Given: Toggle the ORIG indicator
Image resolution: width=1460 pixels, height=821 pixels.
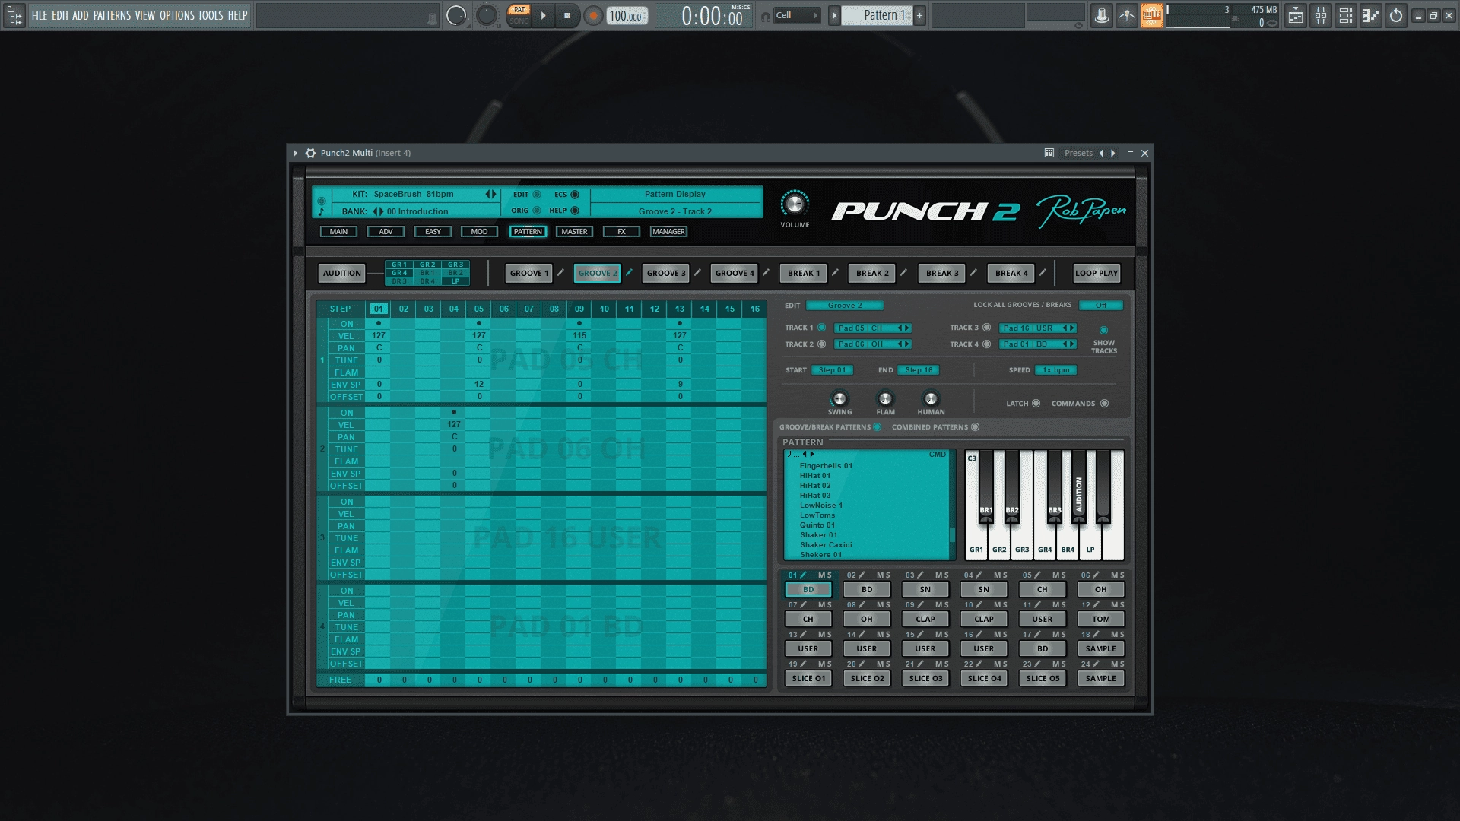Looking at the screenshot, I should [x=537, y=211].
